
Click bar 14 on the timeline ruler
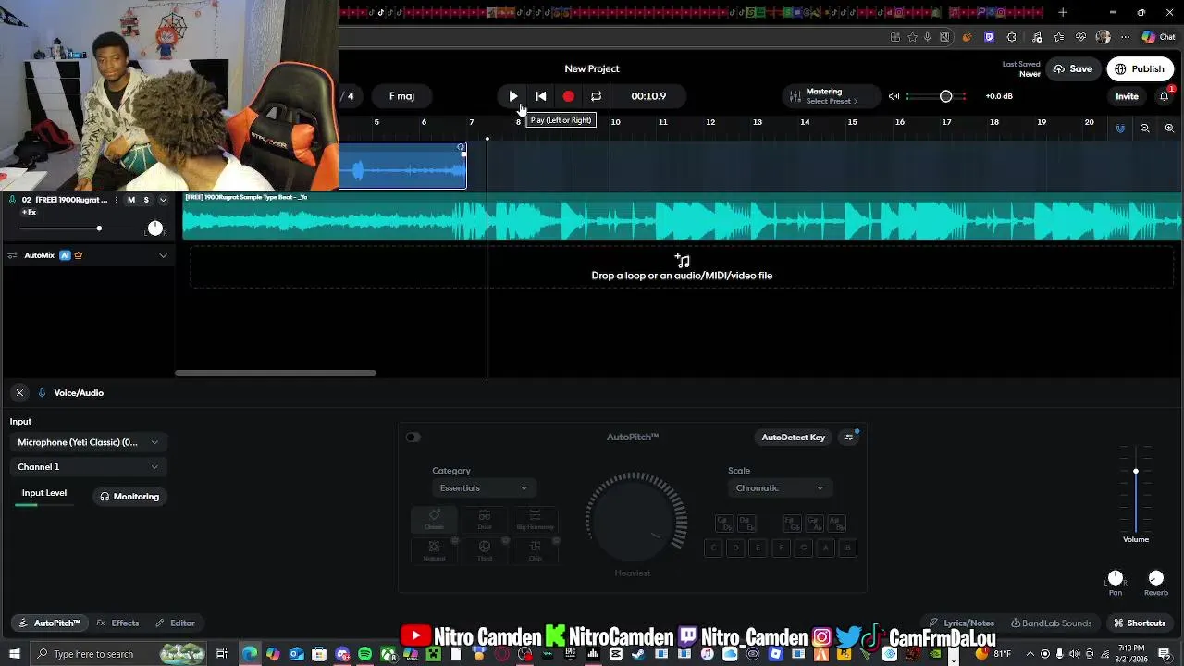click(805, 122)
